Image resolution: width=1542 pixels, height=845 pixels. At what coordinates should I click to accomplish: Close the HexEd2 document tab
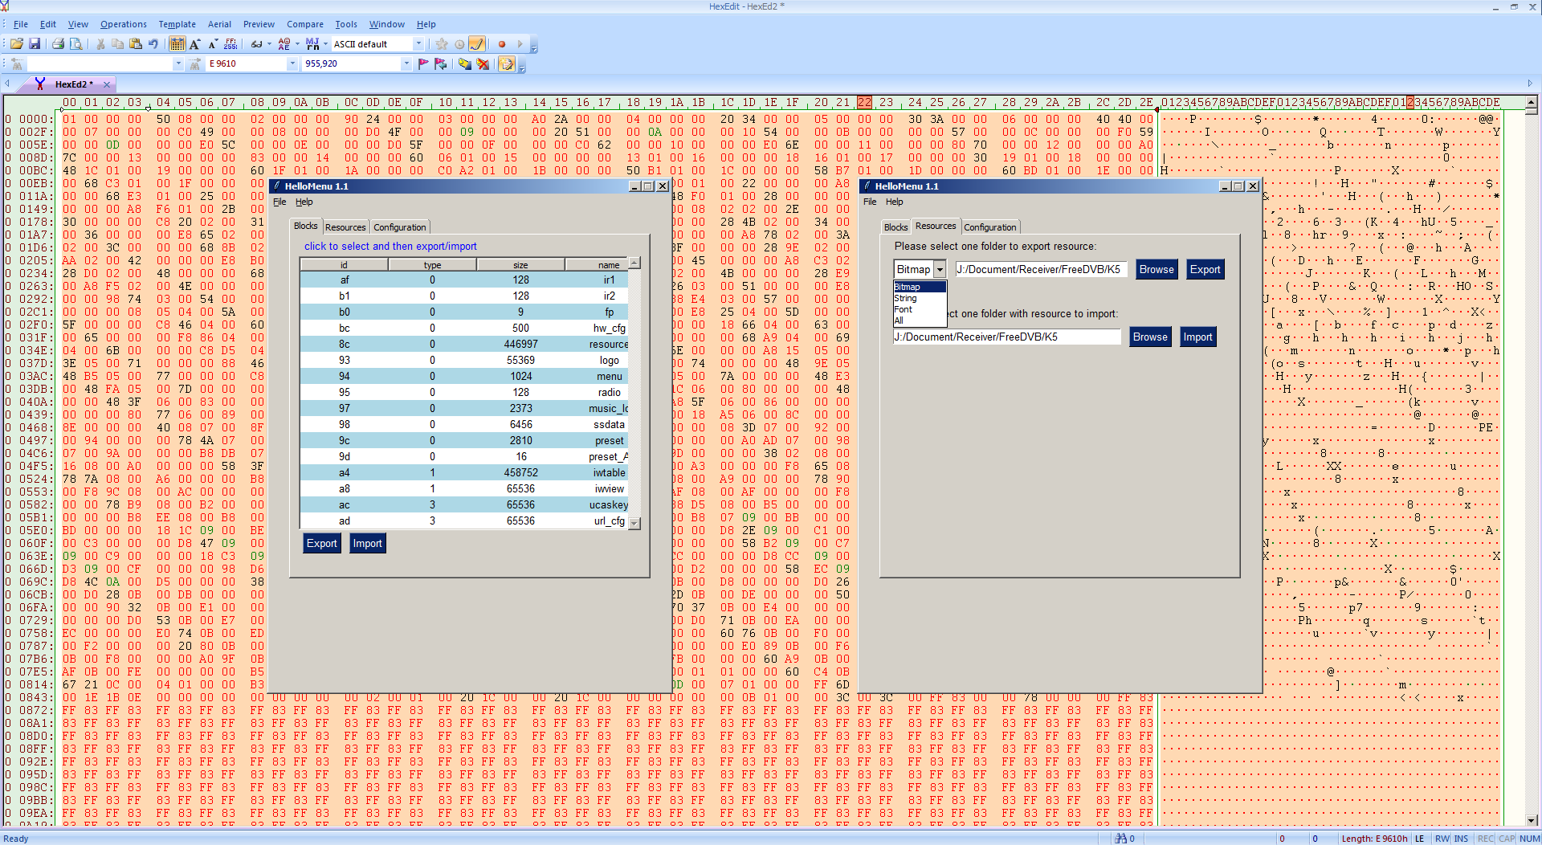coord(107,84)
